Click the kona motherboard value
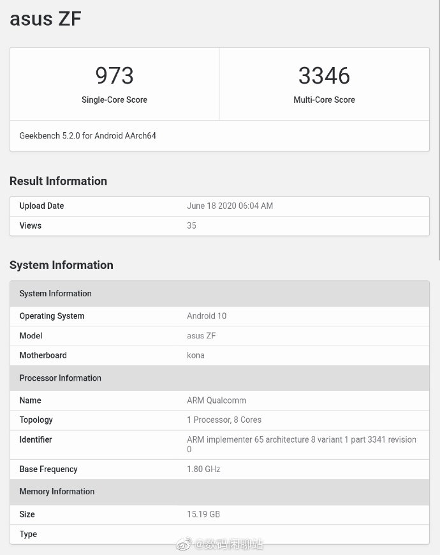 pyautogui.click(x=196, y=355)
